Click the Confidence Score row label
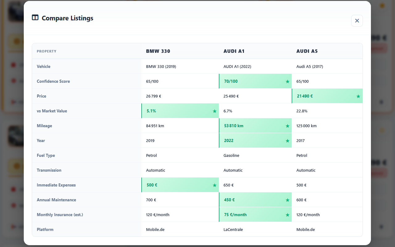Viewport: 395px width, 247px height. pyautogui.click(x=53, y=81)
